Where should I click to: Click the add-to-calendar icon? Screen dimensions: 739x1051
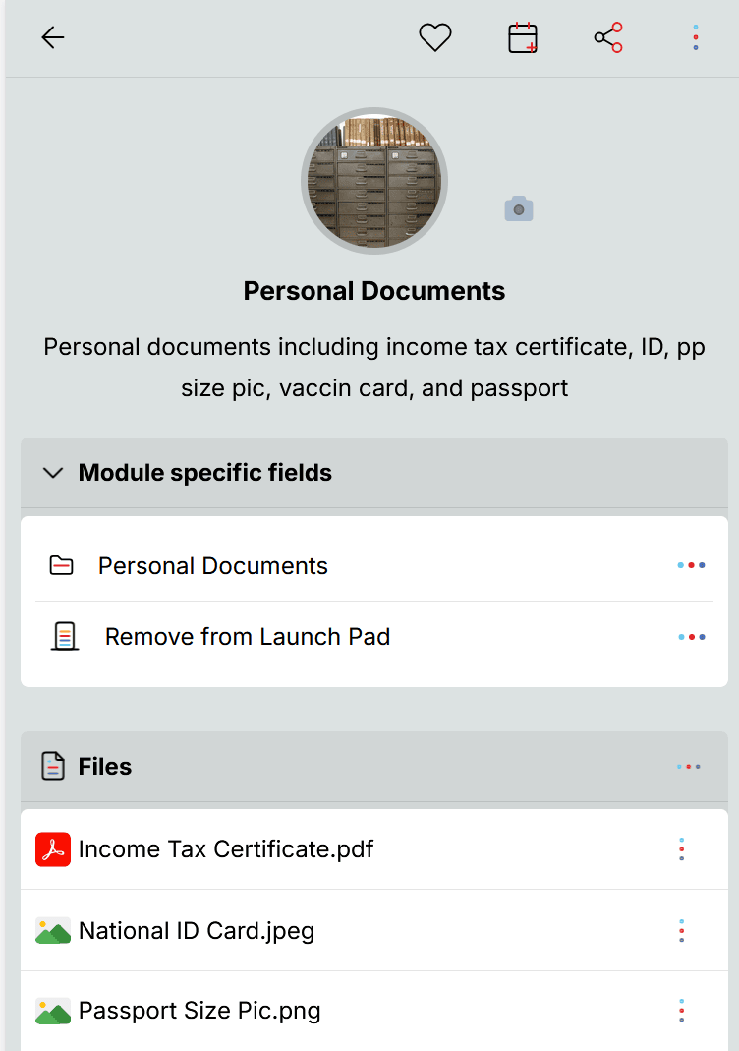[x=522, y=37]
